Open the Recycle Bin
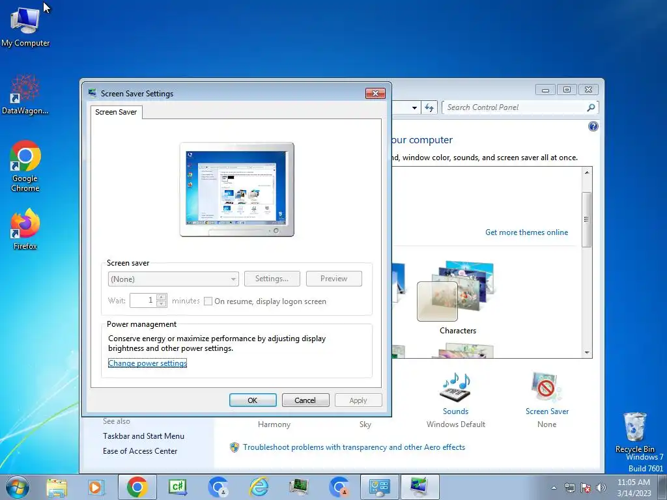The width and height of the screenshot is (667, 500). click(634, 432)
